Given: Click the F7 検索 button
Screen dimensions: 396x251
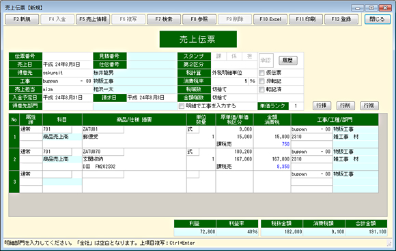Looking at the screenshot, I should point(164,19).
